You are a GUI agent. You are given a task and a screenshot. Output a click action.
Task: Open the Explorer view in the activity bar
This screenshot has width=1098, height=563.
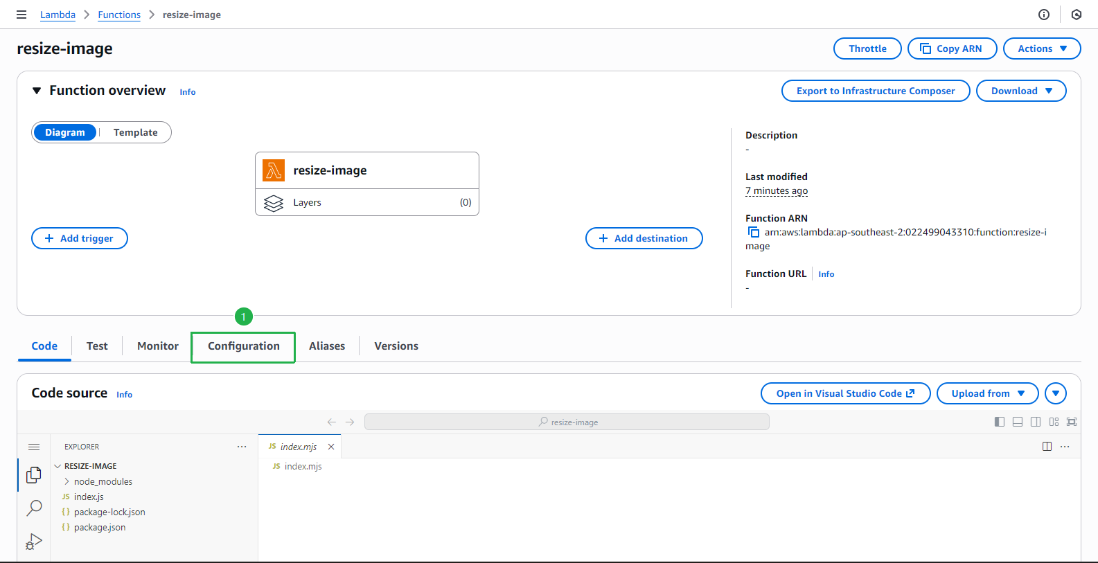(33, 474)
